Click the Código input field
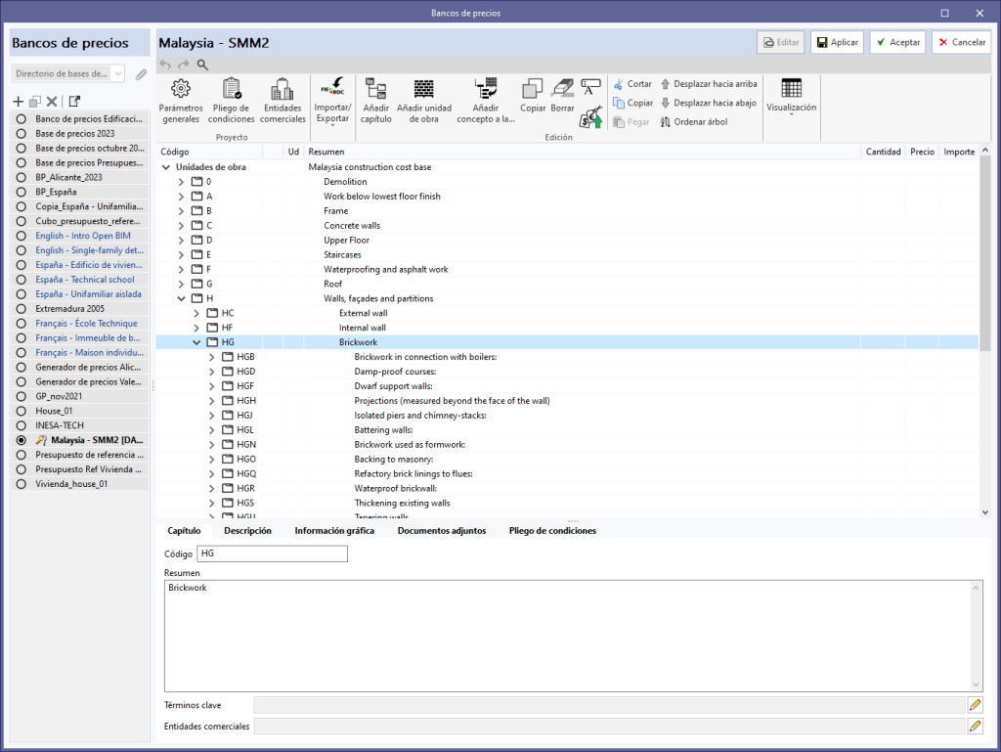Screen dimensions: 1001x752 [x=272, y=554]
